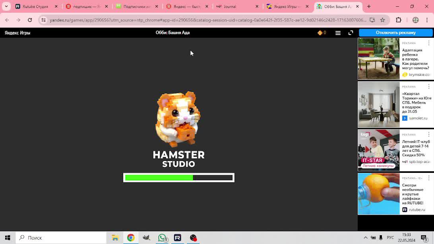Close the Journal tab
This screenshot has width=434, height=244.
pyautogui.click(x=257, y=6)
